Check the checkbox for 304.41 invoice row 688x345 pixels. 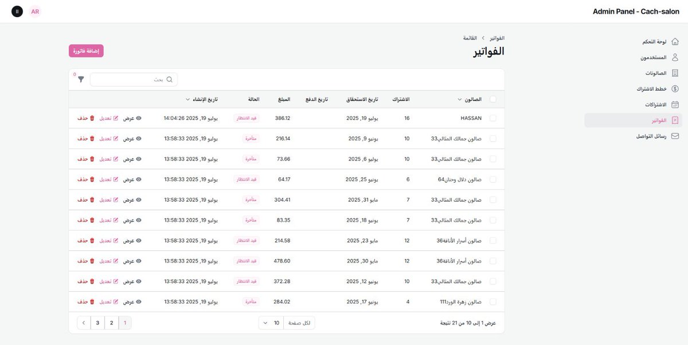coord(493,199)
